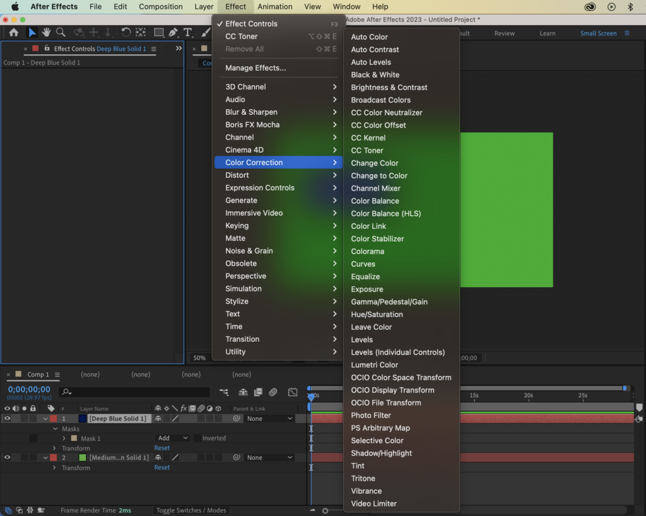Select the Horizontal Type tool
This screenshot has height=516, width=646.
[188, 32]
